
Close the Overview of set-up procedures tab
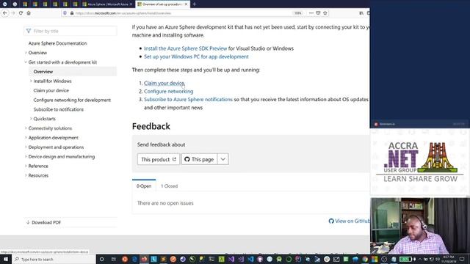click(186, 4)
